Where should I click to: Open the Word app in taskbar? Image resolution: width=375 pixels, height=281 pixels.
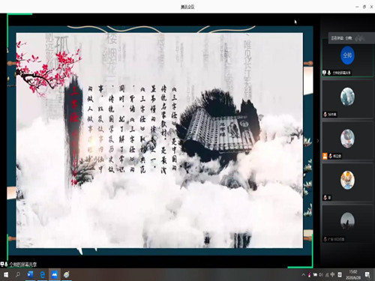click(x=31, y=275)
